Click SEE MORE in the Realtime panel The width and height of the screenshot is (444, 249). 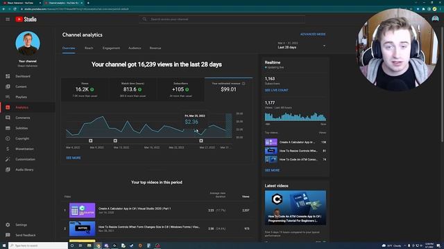[272, 171]
